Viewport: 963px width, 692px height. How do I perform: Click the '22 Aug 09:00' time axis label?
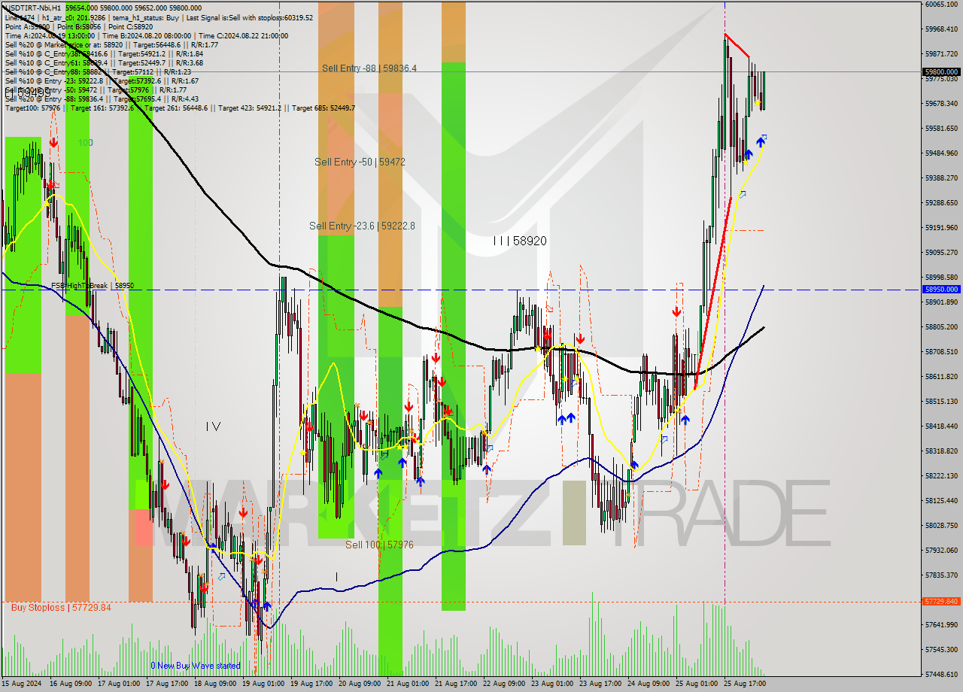(x=504, y=684)
